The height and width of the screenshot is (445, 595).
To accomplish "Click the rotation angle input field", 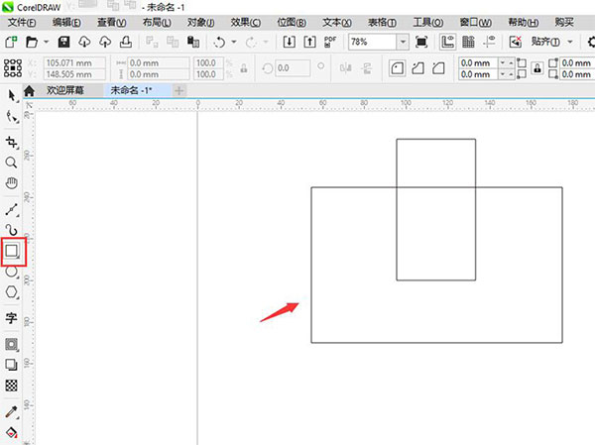I will coord(291,68).
